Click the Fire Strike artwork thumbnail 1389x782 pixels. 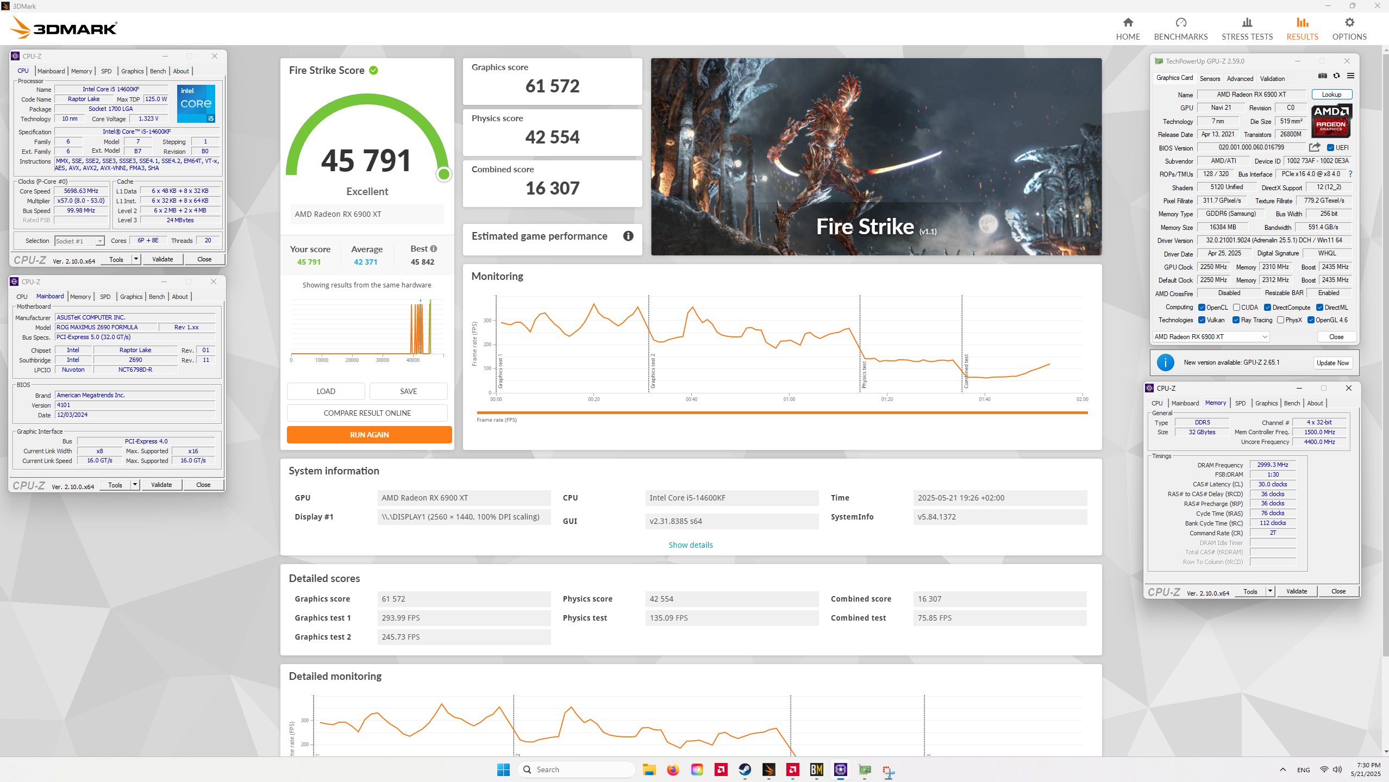click(876, 157)
